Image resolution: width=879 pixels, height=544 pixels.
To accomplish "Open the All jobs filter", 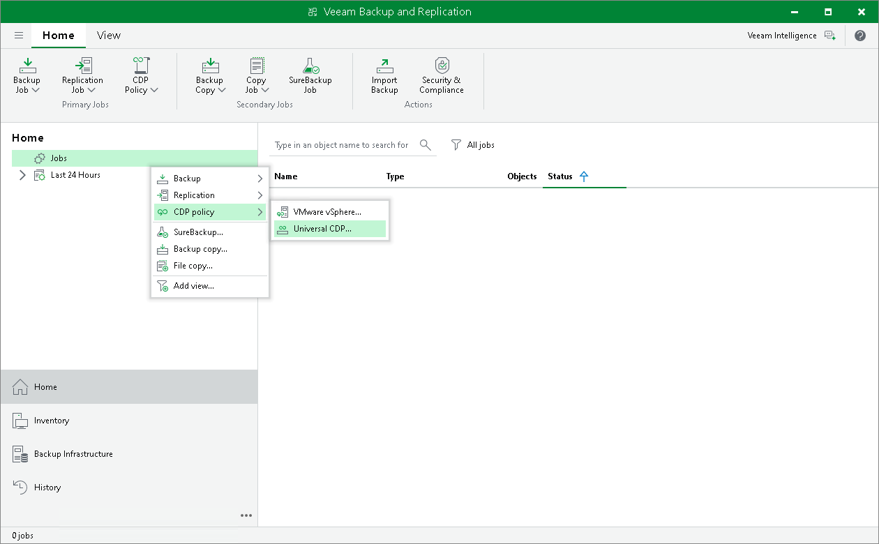I will tap(473, 145).
